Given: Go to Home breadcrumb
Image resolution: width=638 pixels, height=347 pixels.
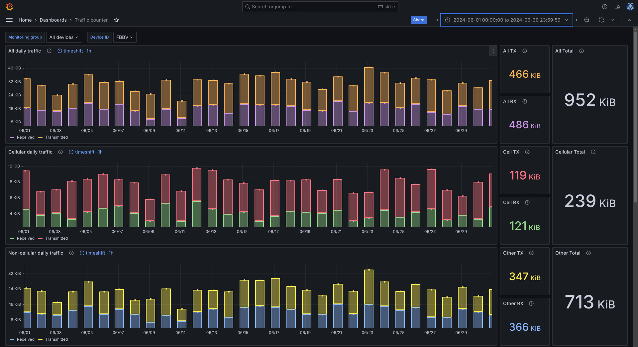Looking at the screenshot, I should pos(25,20).
